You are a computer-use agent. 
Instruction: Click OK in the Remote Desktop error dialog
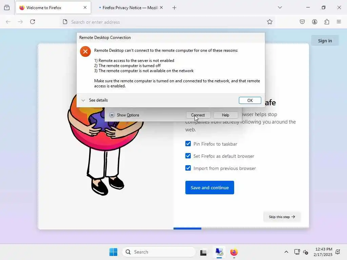(x=250, y=100)
